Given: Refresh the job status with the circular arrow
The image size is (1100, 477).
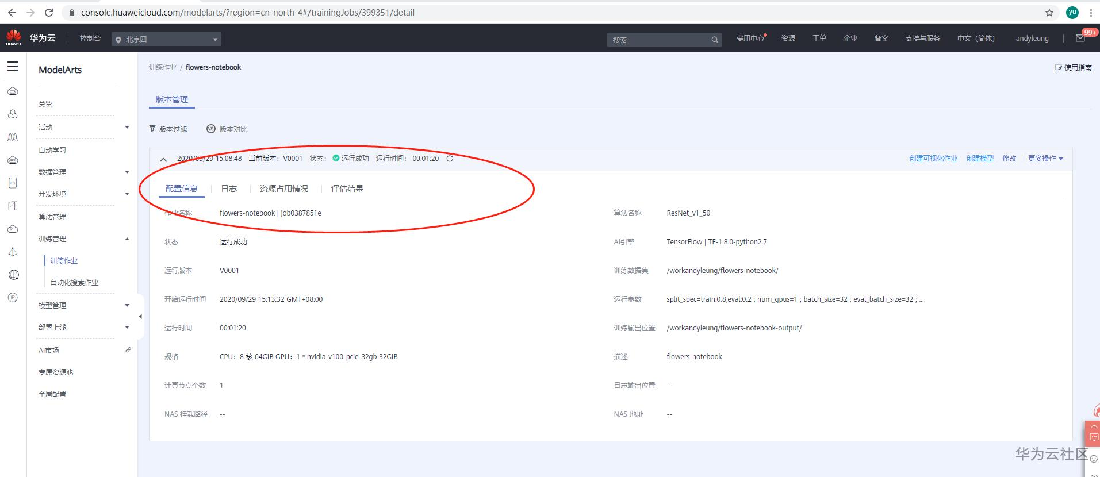Looking at the screenshot, I should click(x=450, y=159).
